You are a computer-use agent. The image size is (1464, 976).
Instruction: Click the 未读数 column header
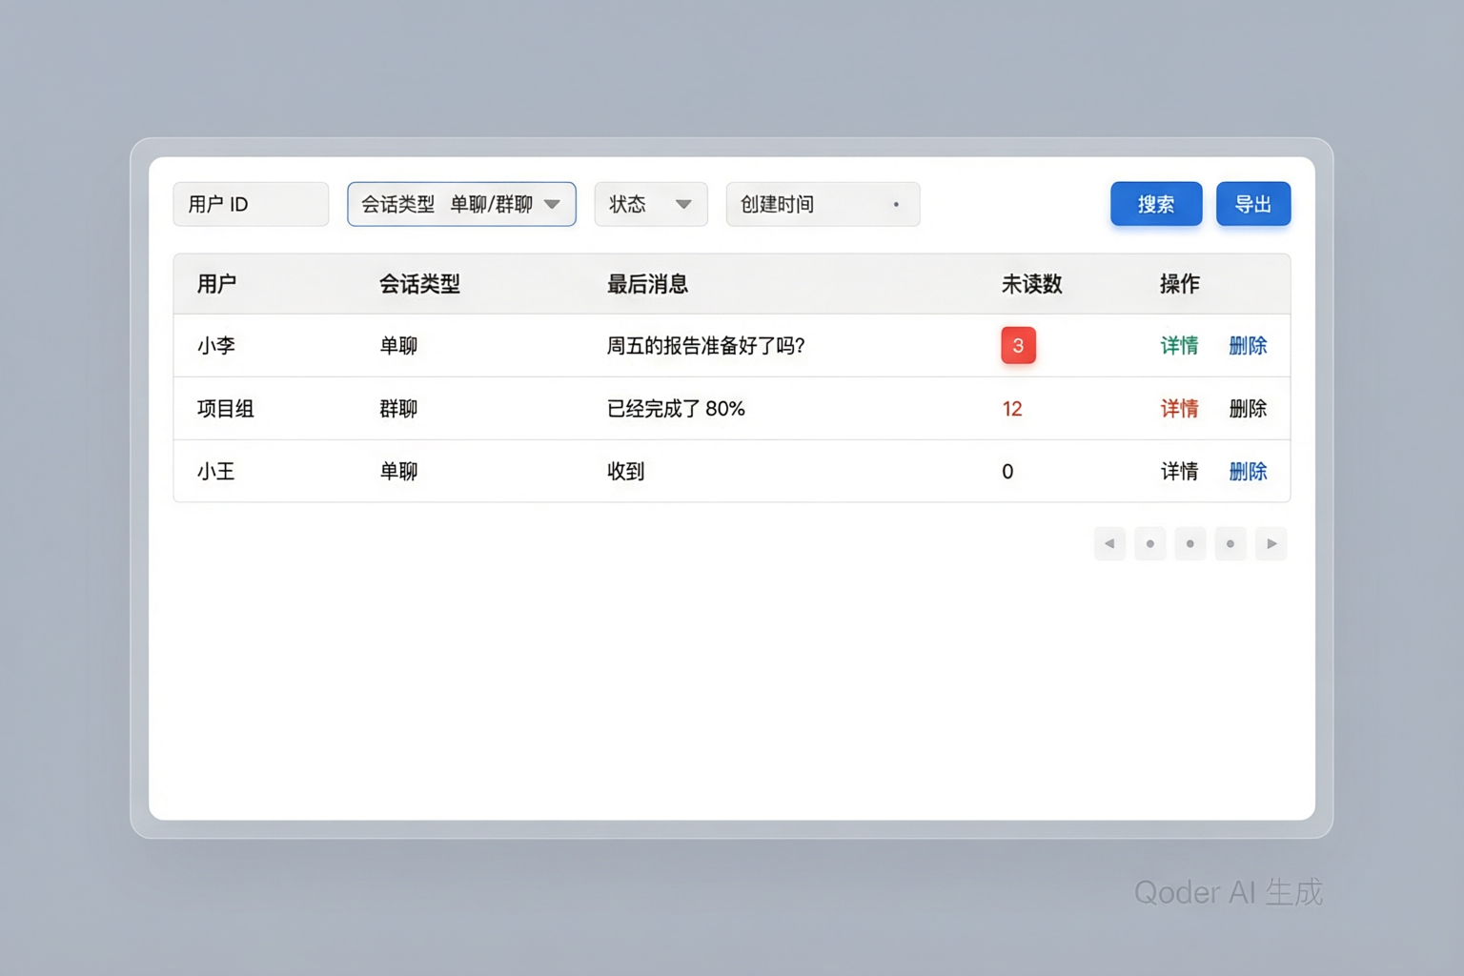[x=1031, y=284]
